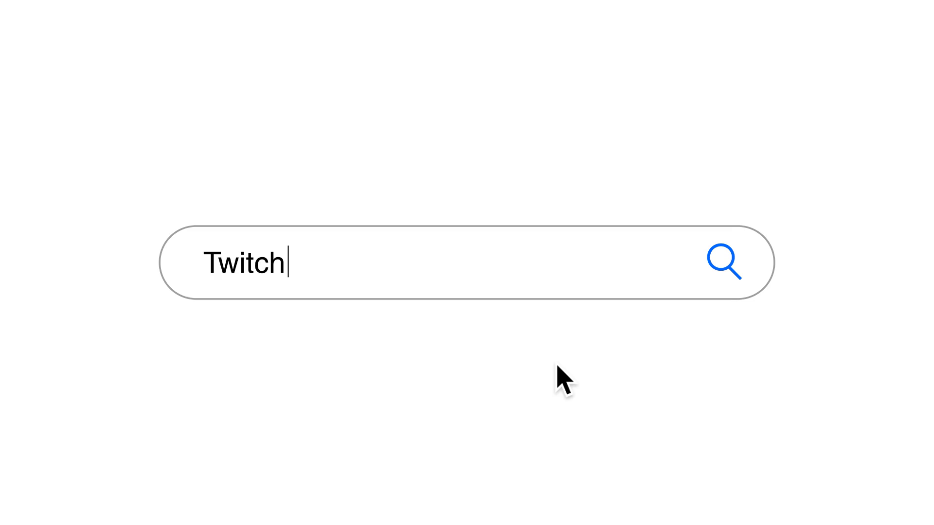Click the letter "h" ending Twitch

(x=277, y=262)
